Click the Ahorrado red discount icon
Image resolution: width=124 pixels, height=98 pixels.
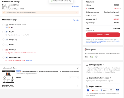coord(86,9)
